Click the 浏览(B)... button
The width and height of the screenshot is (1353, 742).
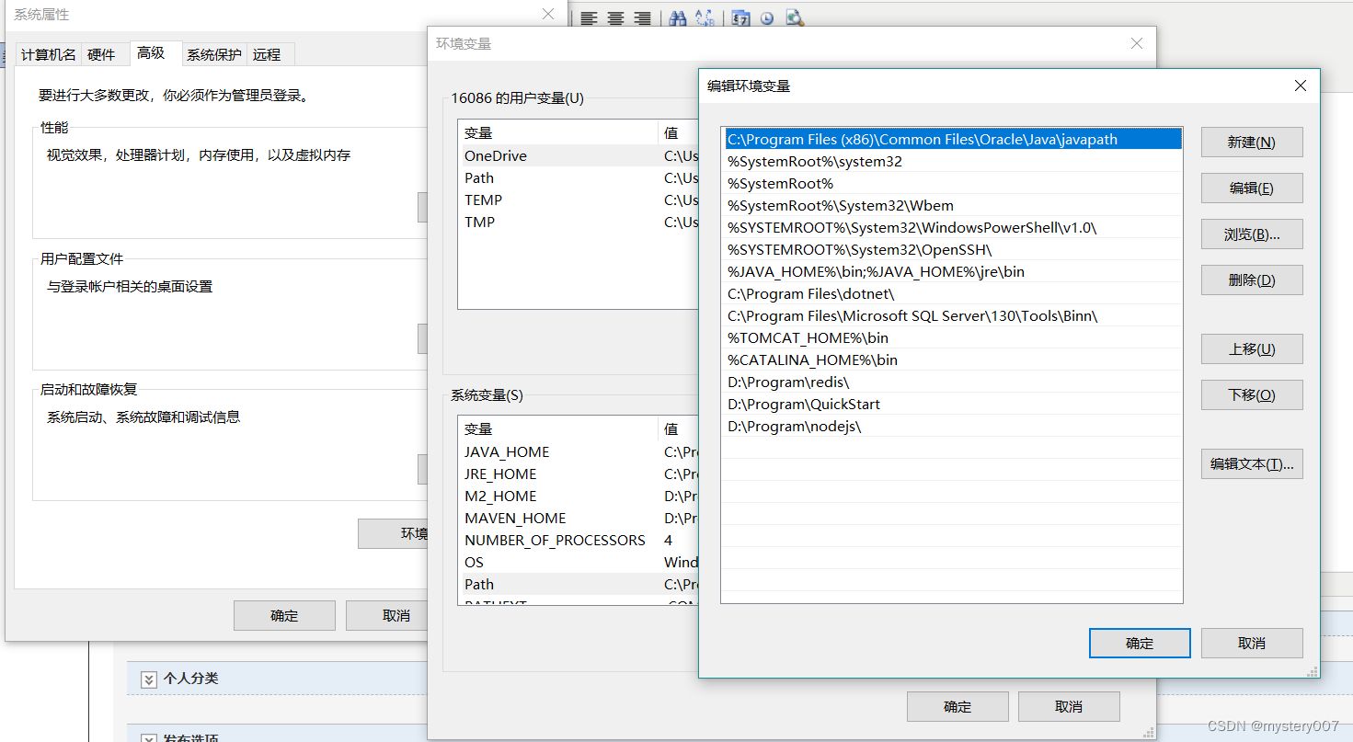click(1252, 234)
